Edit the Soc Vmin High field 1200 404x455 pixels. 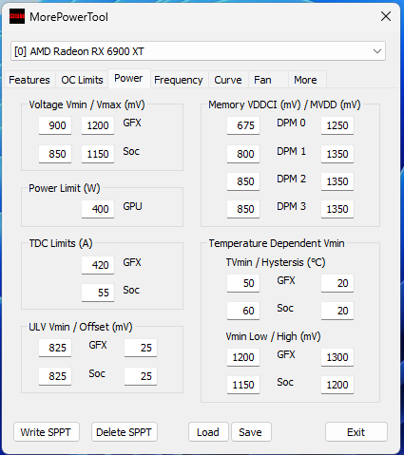tap(337, 385)
